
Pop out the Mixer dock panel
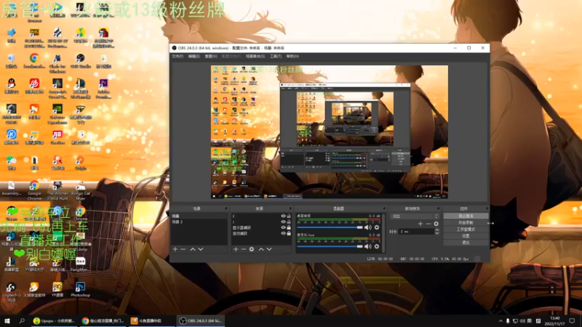tap(384, 209)
